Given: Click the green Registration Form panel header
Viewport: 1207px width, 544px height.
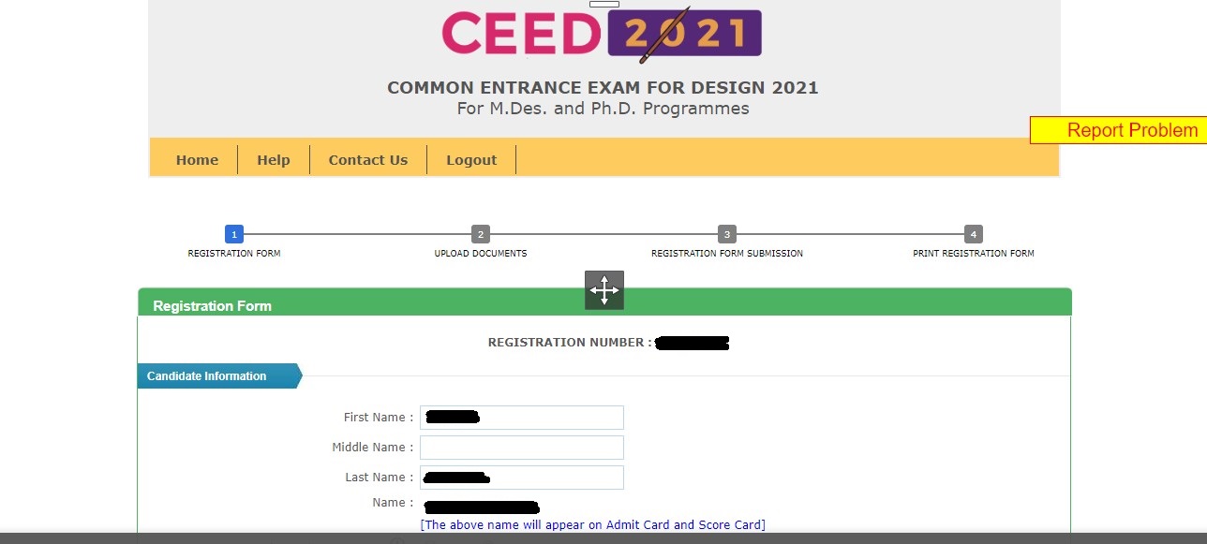Looking at the screenshot, I should [x=212, y=305].
